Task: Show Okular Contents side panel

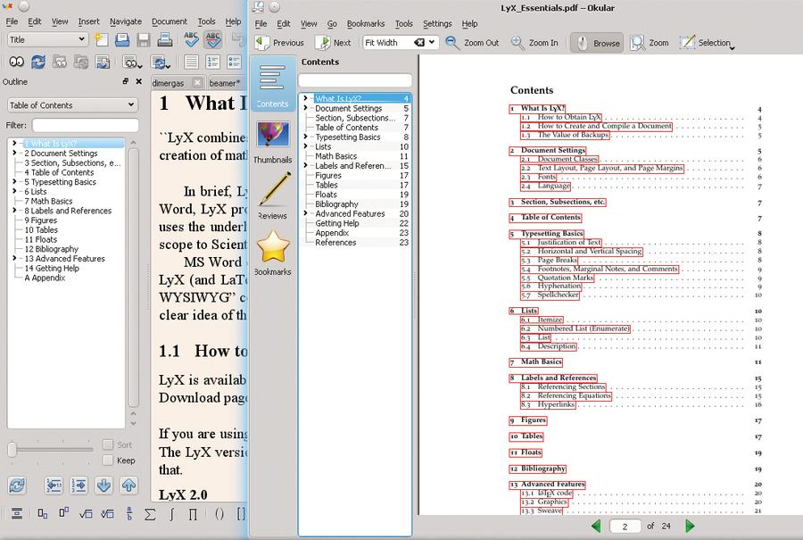Action: point(272,85)
